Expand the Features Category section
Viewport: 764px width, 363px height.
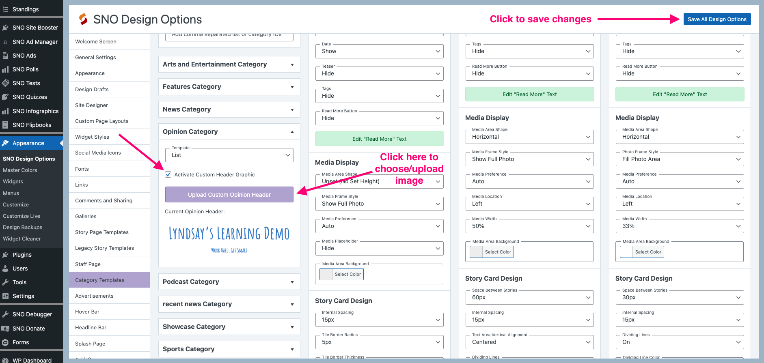[229, 87]
